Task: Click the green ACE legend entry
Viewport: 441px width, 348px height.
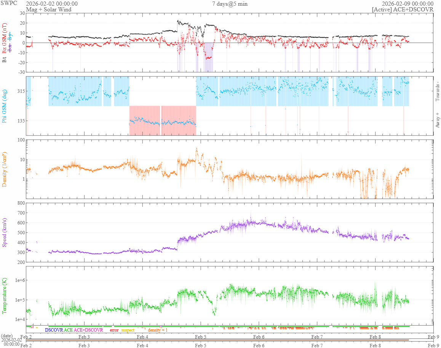Action: point(68,330)
